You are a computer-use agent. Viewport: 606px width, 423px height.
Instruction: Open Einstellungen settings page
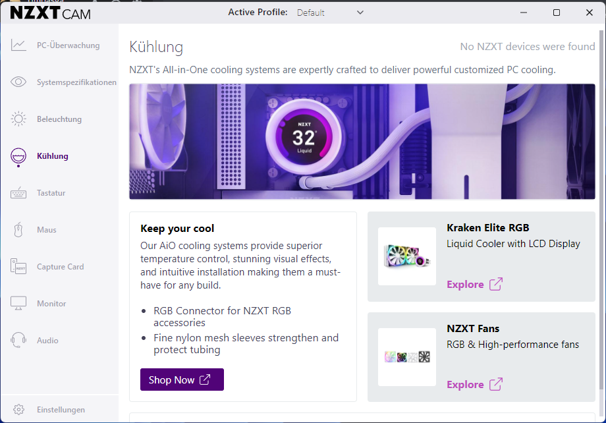[59, 409]
